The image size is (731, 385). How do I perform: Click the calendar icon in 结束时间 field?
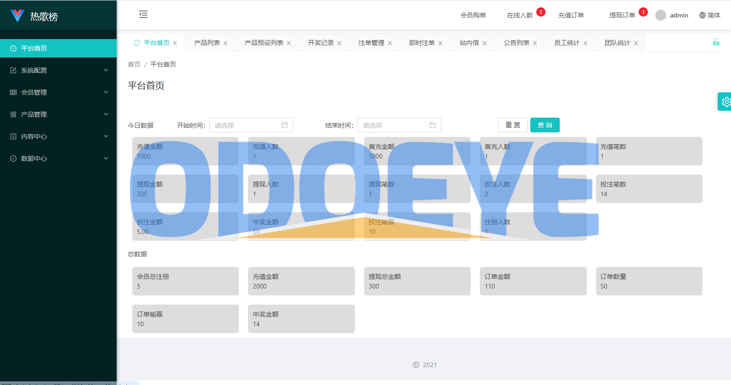[x=433, y=125]
